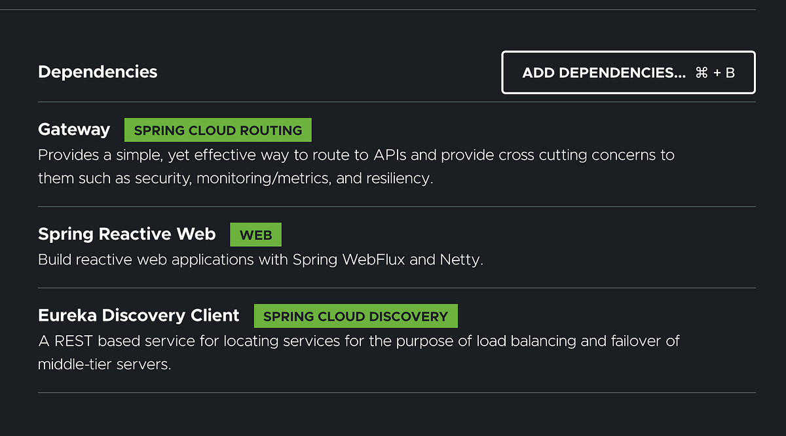Select the WEB tag badge

coord(255,234)
